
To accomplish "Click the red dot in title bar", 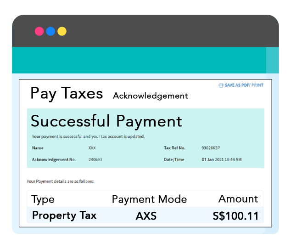I will pyautogui.click(x=39, y=31).
